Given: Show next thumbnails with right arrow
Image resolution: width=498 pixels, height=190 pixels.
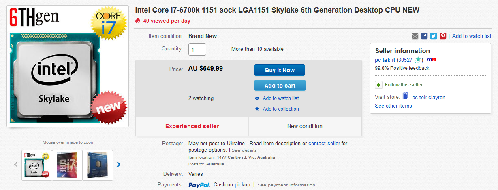Looking at the screenshot, I should 119,164.
